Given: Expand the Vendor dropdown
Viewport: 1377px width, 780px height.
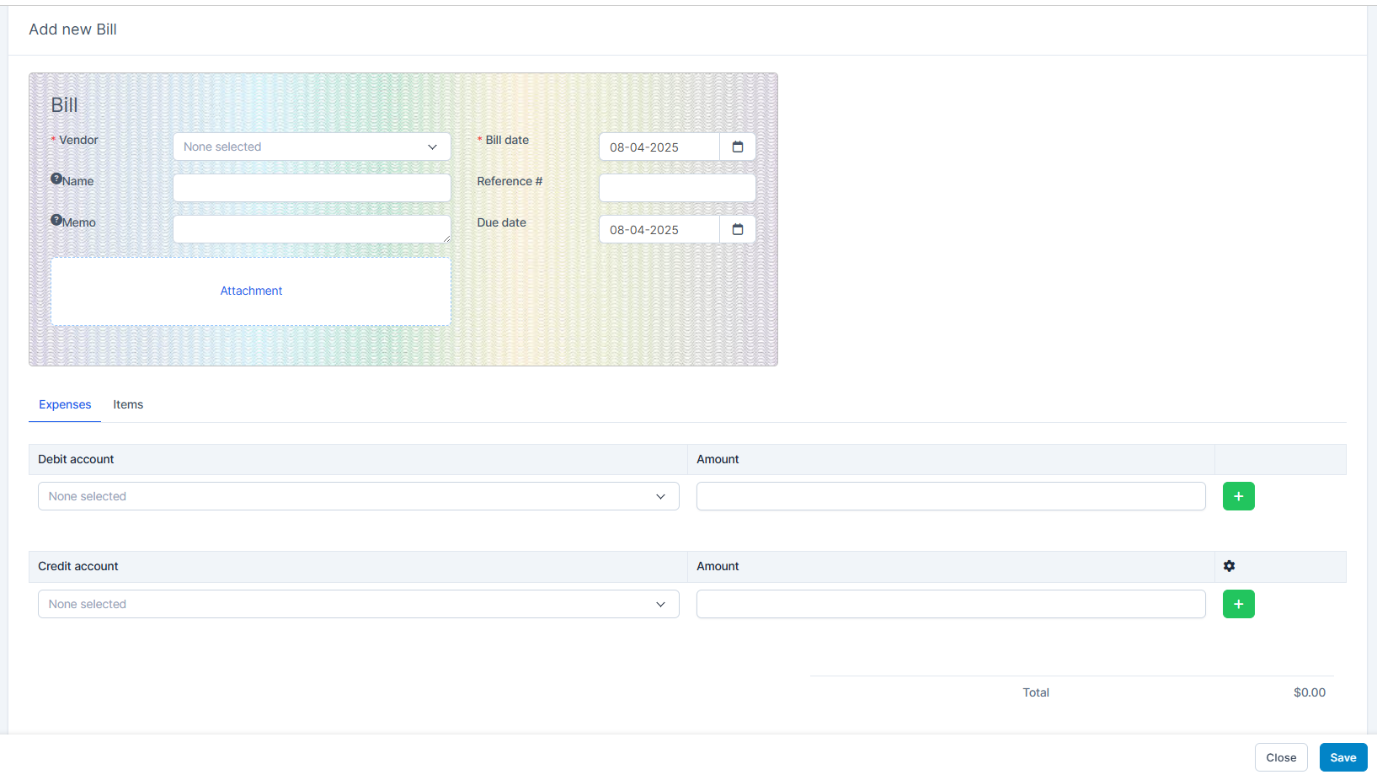Looking at the screenshot, I should point(312,147).
